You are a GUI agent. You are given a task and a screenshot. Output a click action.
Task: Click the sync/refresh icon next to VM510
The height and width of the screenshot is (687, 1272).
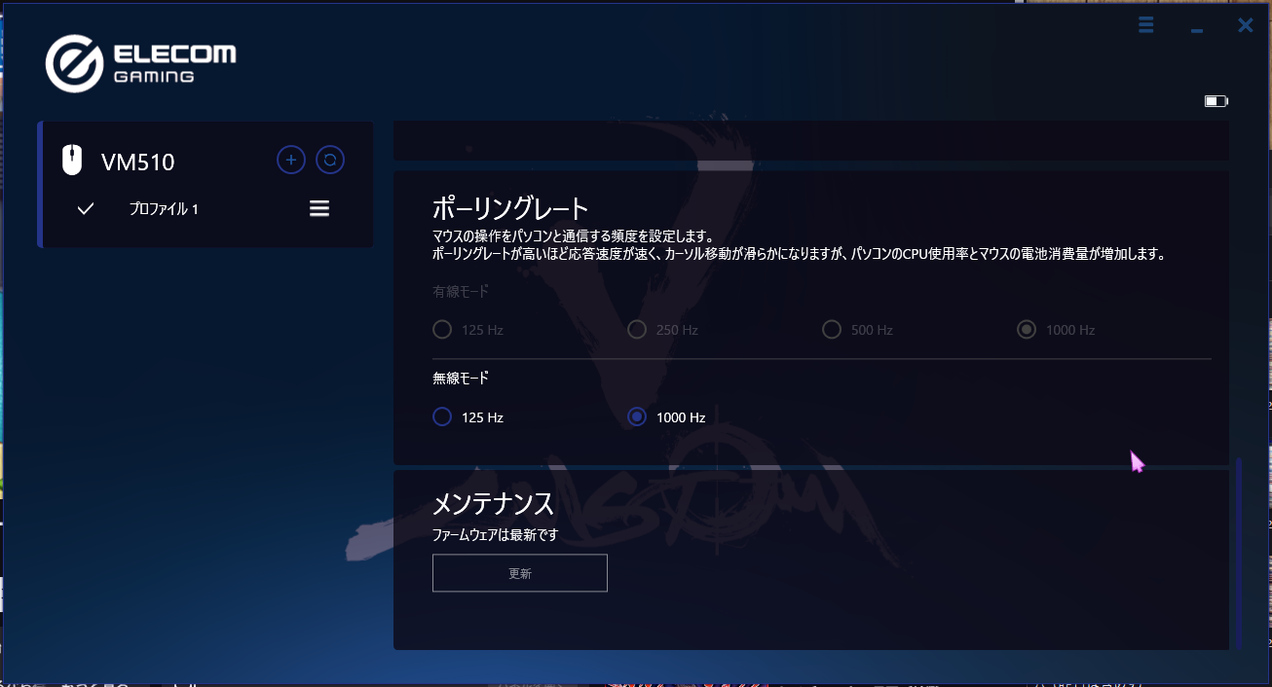[329, 160]
